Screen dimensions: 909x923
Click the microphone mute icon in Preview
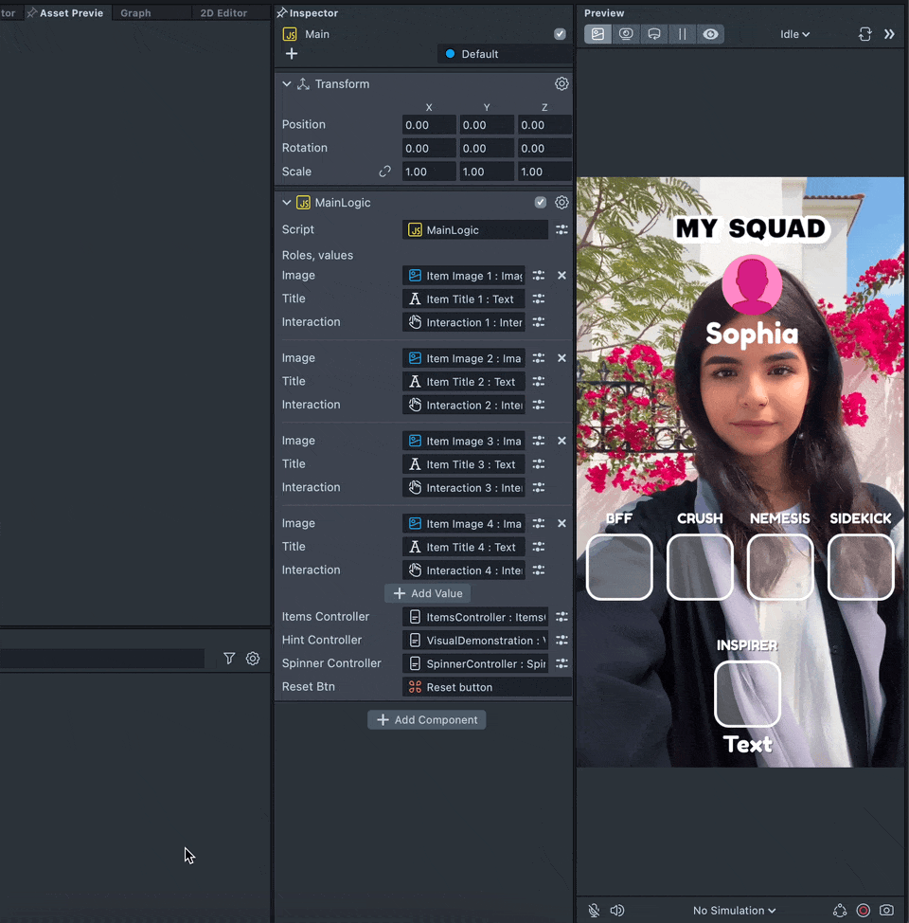tap(594, 911)
